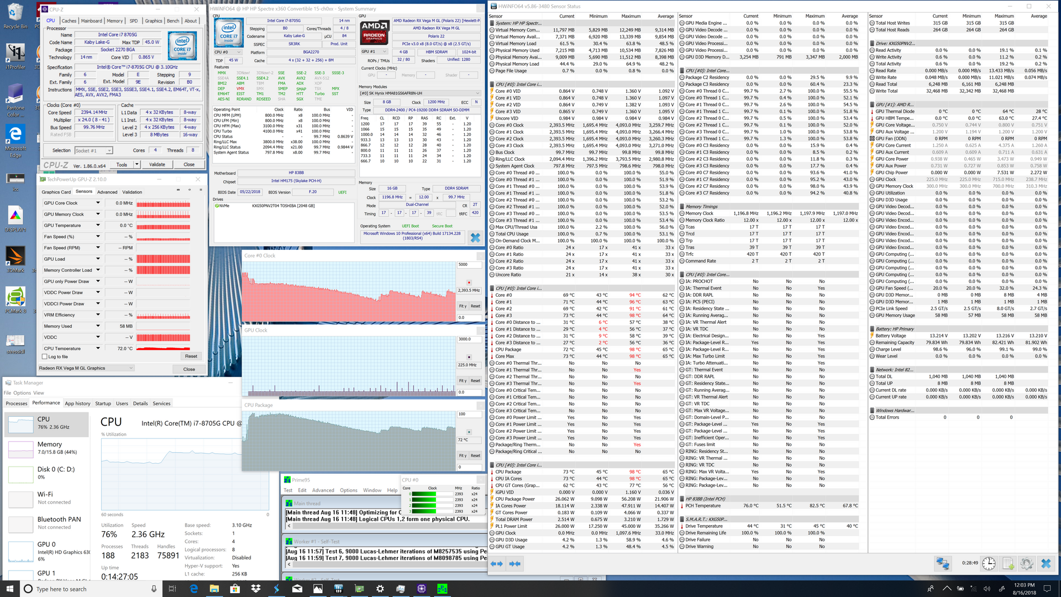Open CPU-Z Tools dropdown arrow
Screen dimensions: 1061x597
(136, 164)
